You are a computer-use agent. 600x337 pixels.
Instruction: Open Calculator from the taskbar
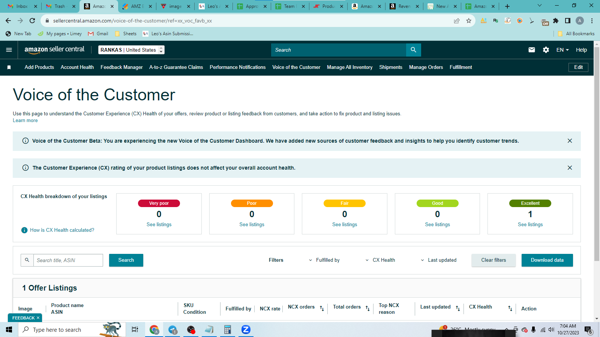tap(227, 330)
